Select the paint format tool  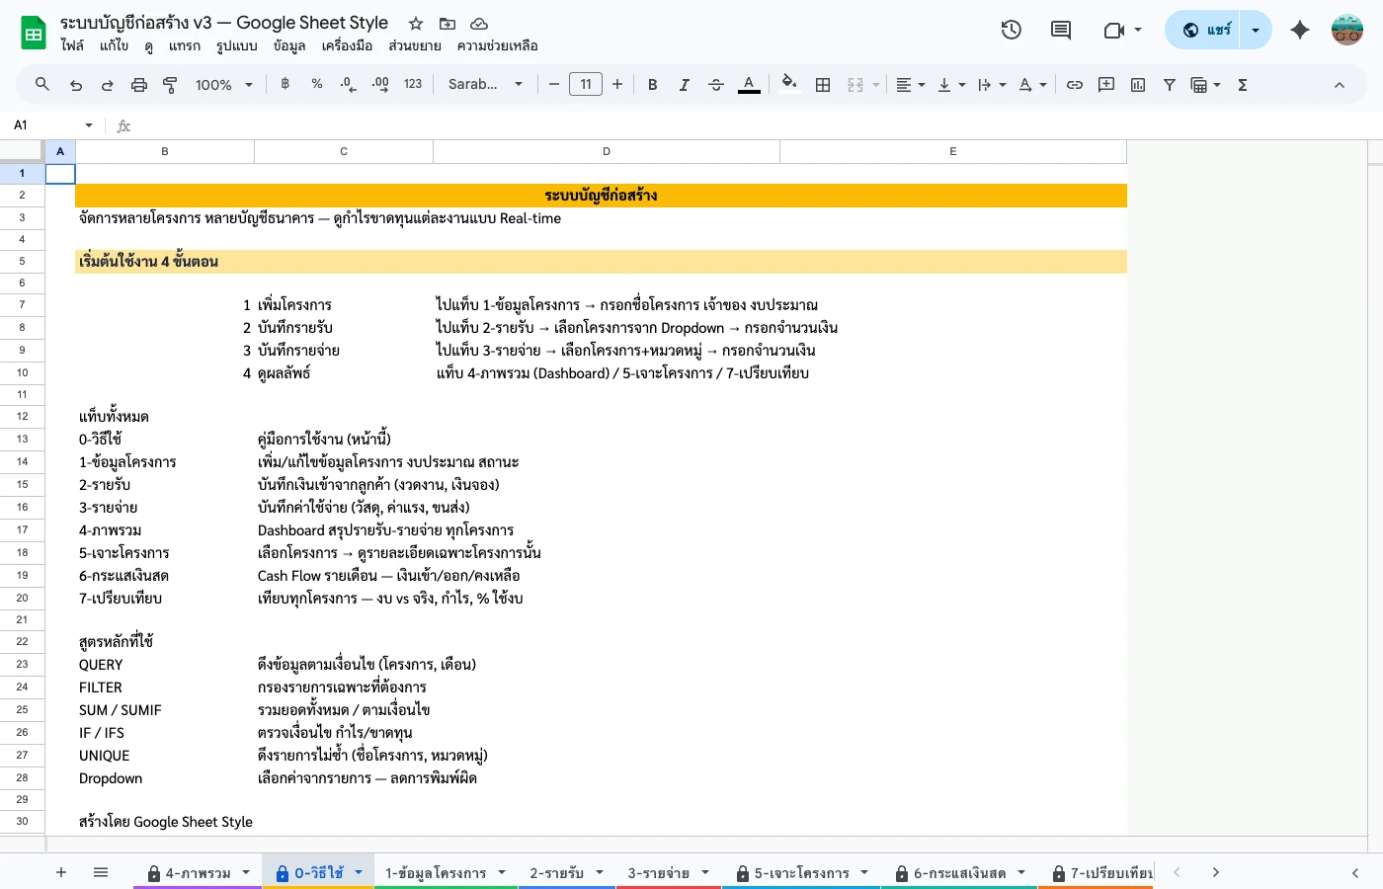pos(169,84)
